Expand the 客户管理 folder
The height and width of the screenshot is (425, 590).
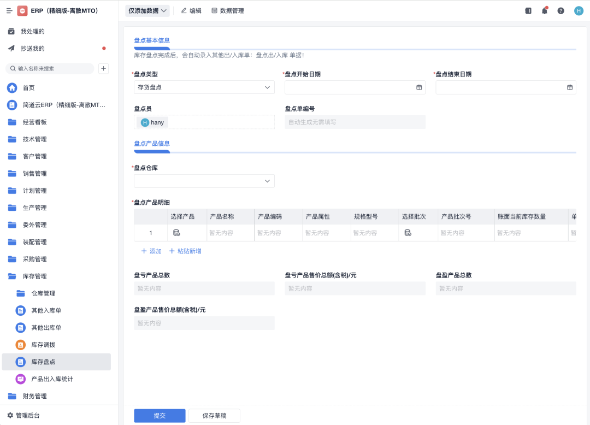pos(56,156)
